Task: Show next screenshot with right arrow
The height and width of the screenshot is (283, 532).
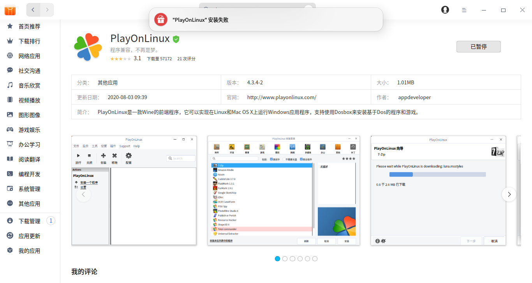Action: tap(509, 194)
